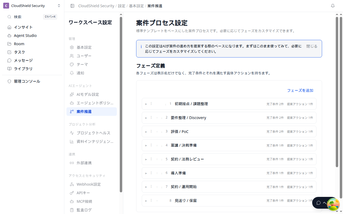Image resolution: width=343 pixels, height=214 pixels.
Task: Open メッセージ in the sidebar
Action: point(32,60)
